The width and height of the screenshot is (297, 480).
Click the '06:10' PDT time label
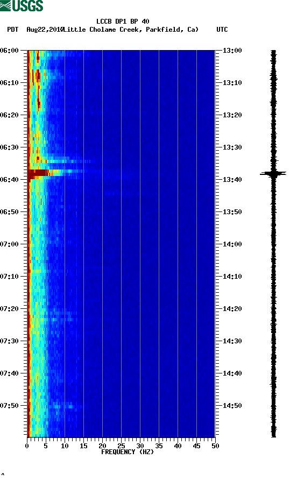tap(10, 83)
